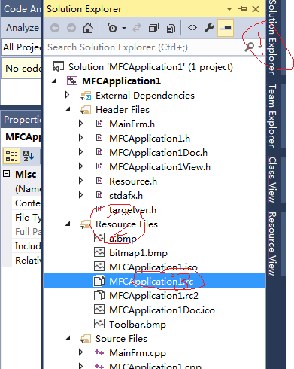Toggle the highlighted Preview Selected Items button
294x369 pixels.
226,28
